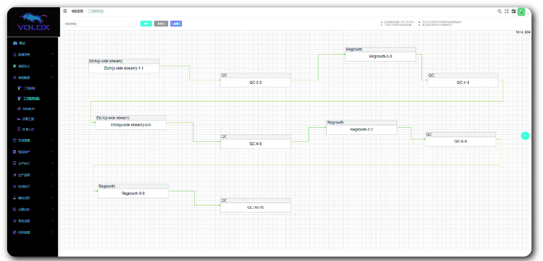Viewport: 543px width, 261px height.
Task: Toggle fullscreen using the expand-arrows icon
Action: coord(507,11)
